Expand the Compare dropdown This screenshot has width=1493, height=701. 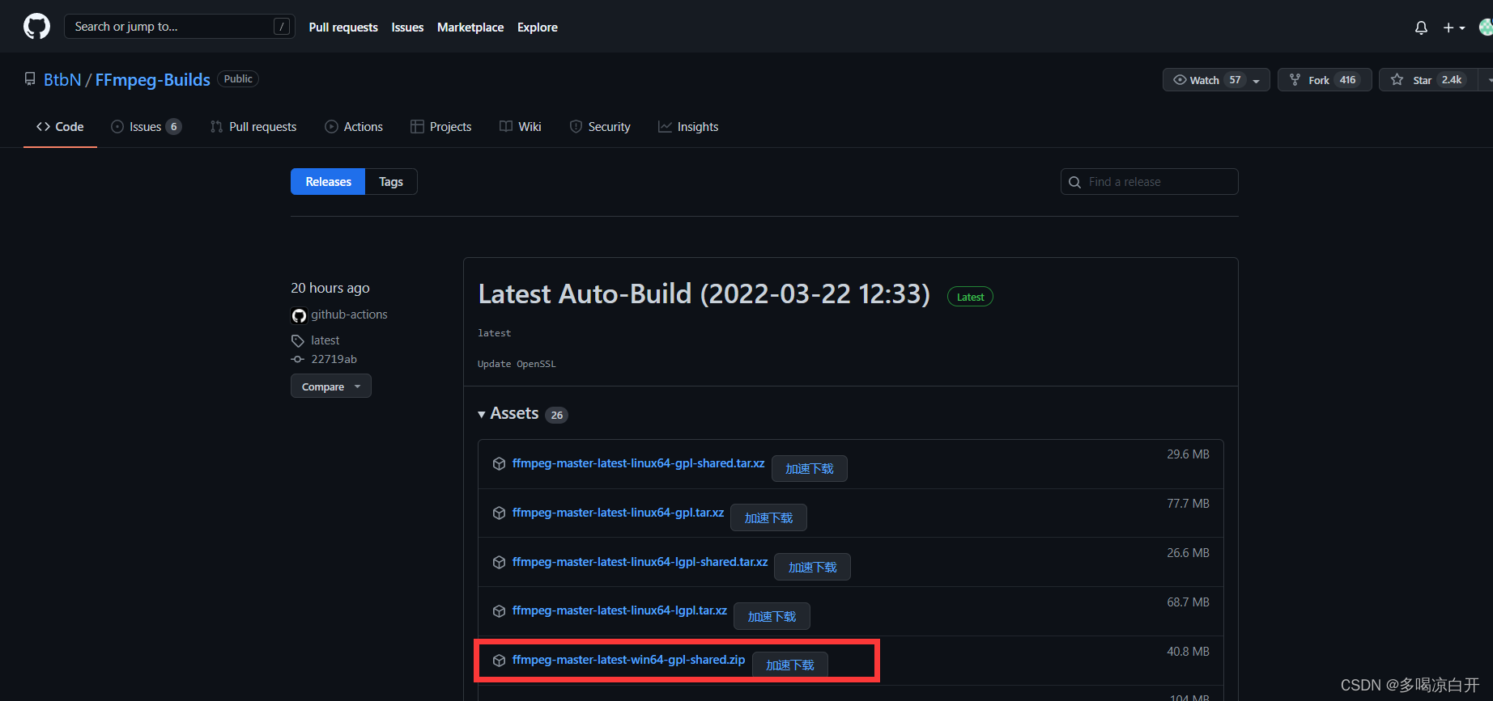[331, 386]
